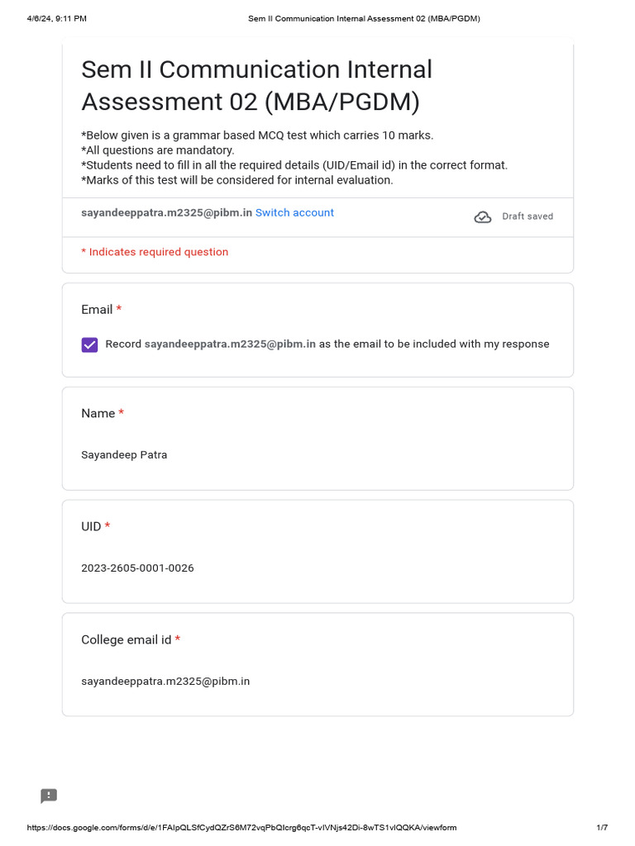Click the Draft saved cloud icon
The width and height of the screenshot is (635, 846).
pyautogui.click(x=483, y=216)
